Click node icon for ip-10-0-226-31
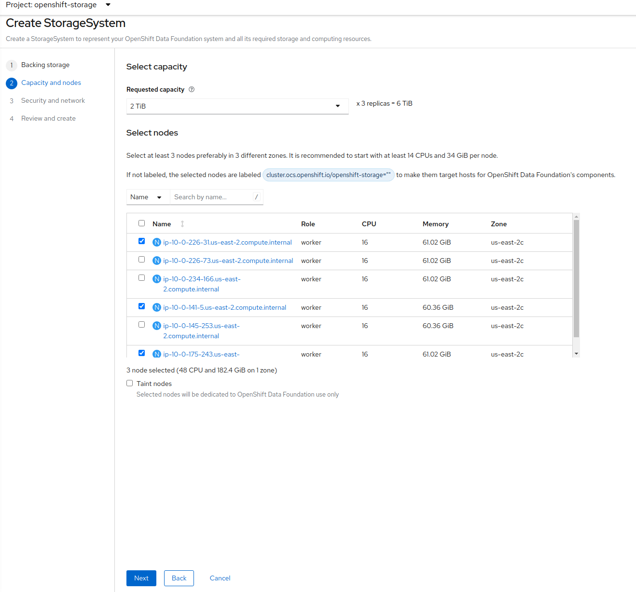Viewport: 636px width, 592px height. click(157, 242)
